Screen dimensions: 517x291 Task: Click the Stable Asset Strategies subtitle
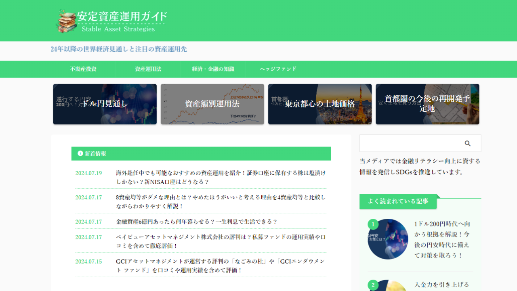point(118,29)
